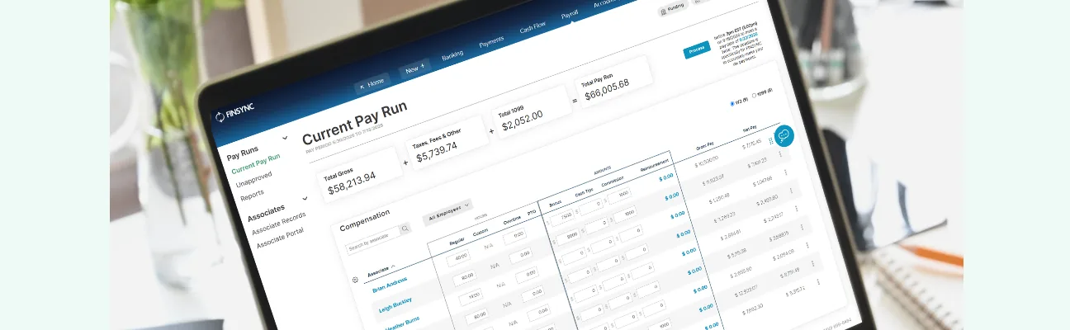Open Reports in sidebar

coord(252,196)
